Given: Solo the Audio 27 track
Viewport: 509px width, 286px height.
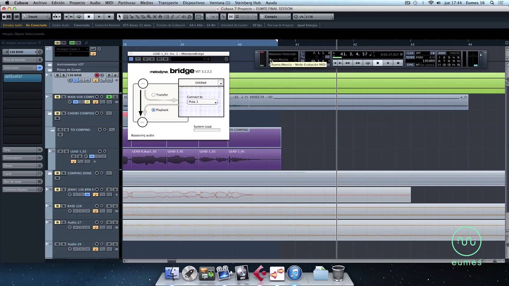Looking at the screenshot, I should tap(63, 222).
